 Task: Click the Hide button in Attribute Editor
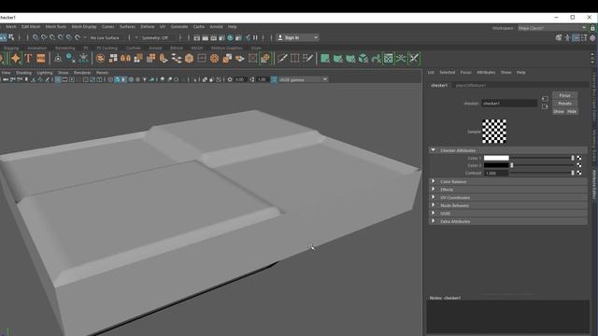[572, 111]
